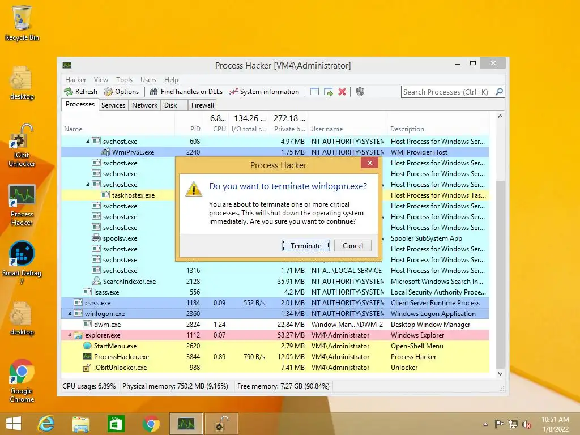The width and height of the screenshot is (580, 435).
Task: Switch to the Network tab
Action: click(x=144, y=105)
